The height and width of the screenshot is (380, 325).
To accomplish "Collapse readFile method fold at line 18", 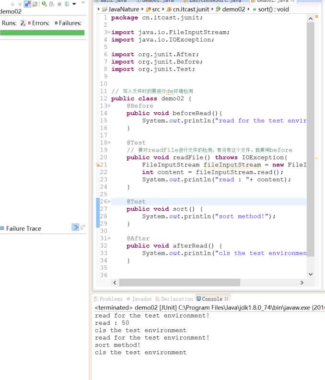I will tap(109, 143).
